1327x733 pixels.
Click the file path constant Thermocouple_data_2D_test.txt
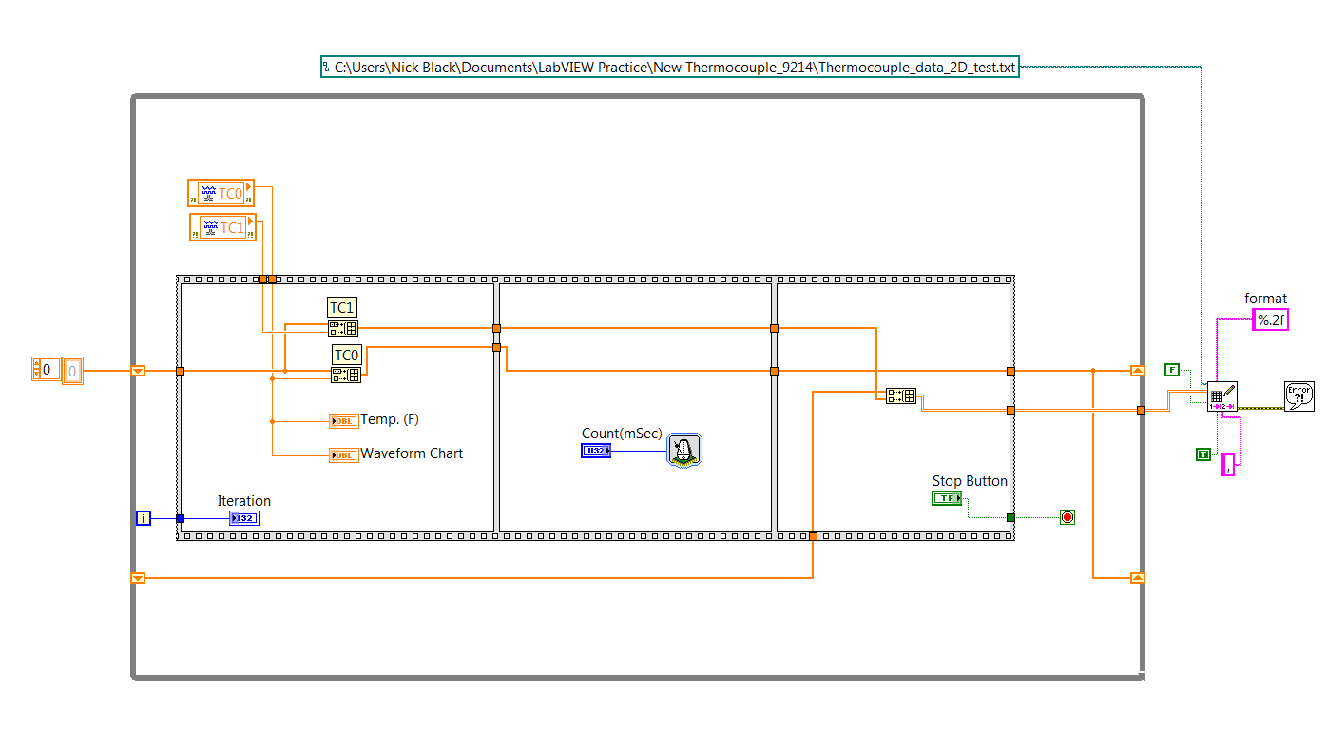point(670,67)
